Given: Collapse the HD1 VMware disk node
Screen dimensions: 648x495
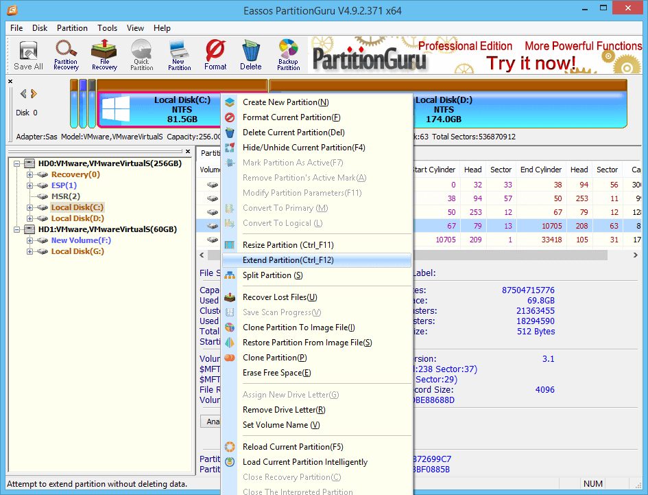Looking at the screenshot, I should (x=16, y=229).
